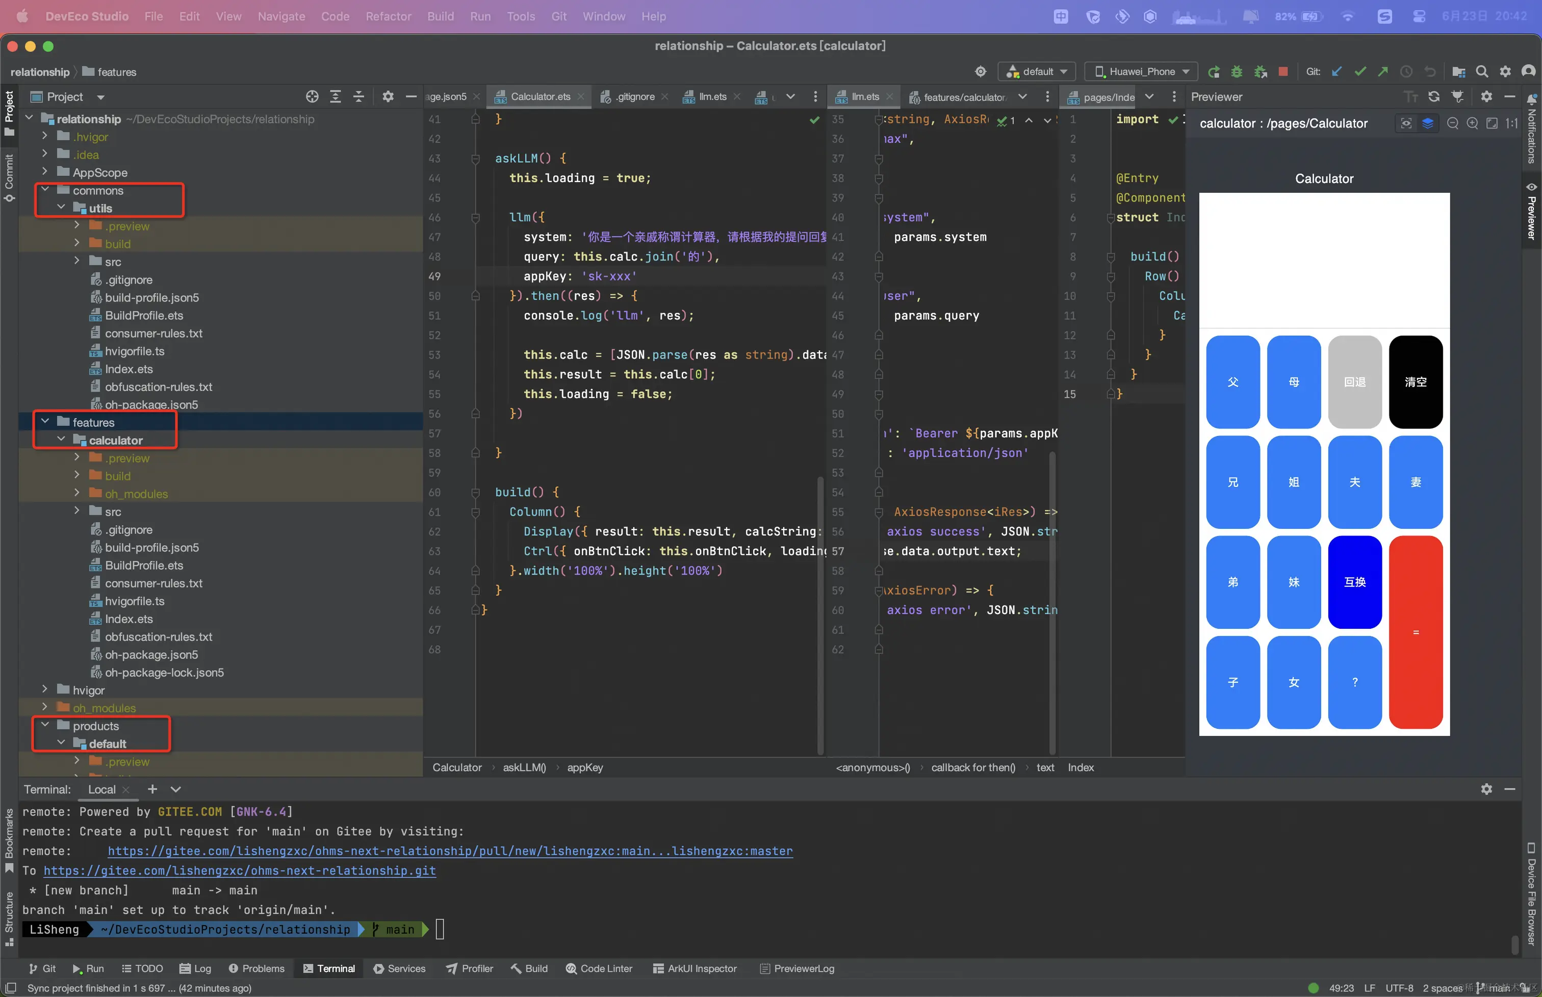
Task: Open the ohms-next-relationship.git link in terminal
Action: 240,871
